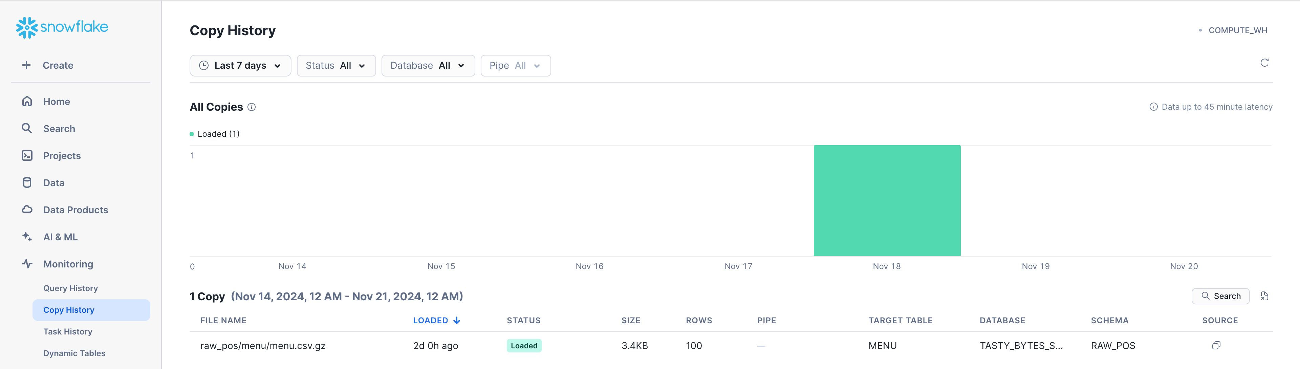This screenshot has height=369, width=1300.
Task: Copy the source of menu.csv.gz row
Action: click(1216, 345)
